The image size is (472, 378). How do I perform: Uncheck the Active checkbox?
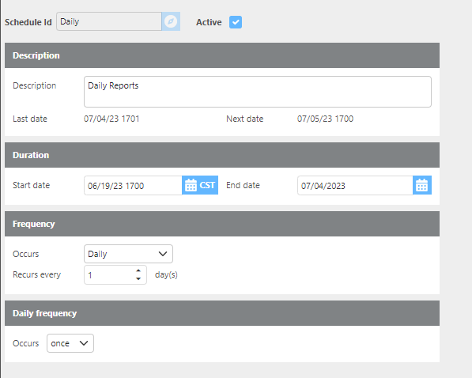click(x=236, y=22)
